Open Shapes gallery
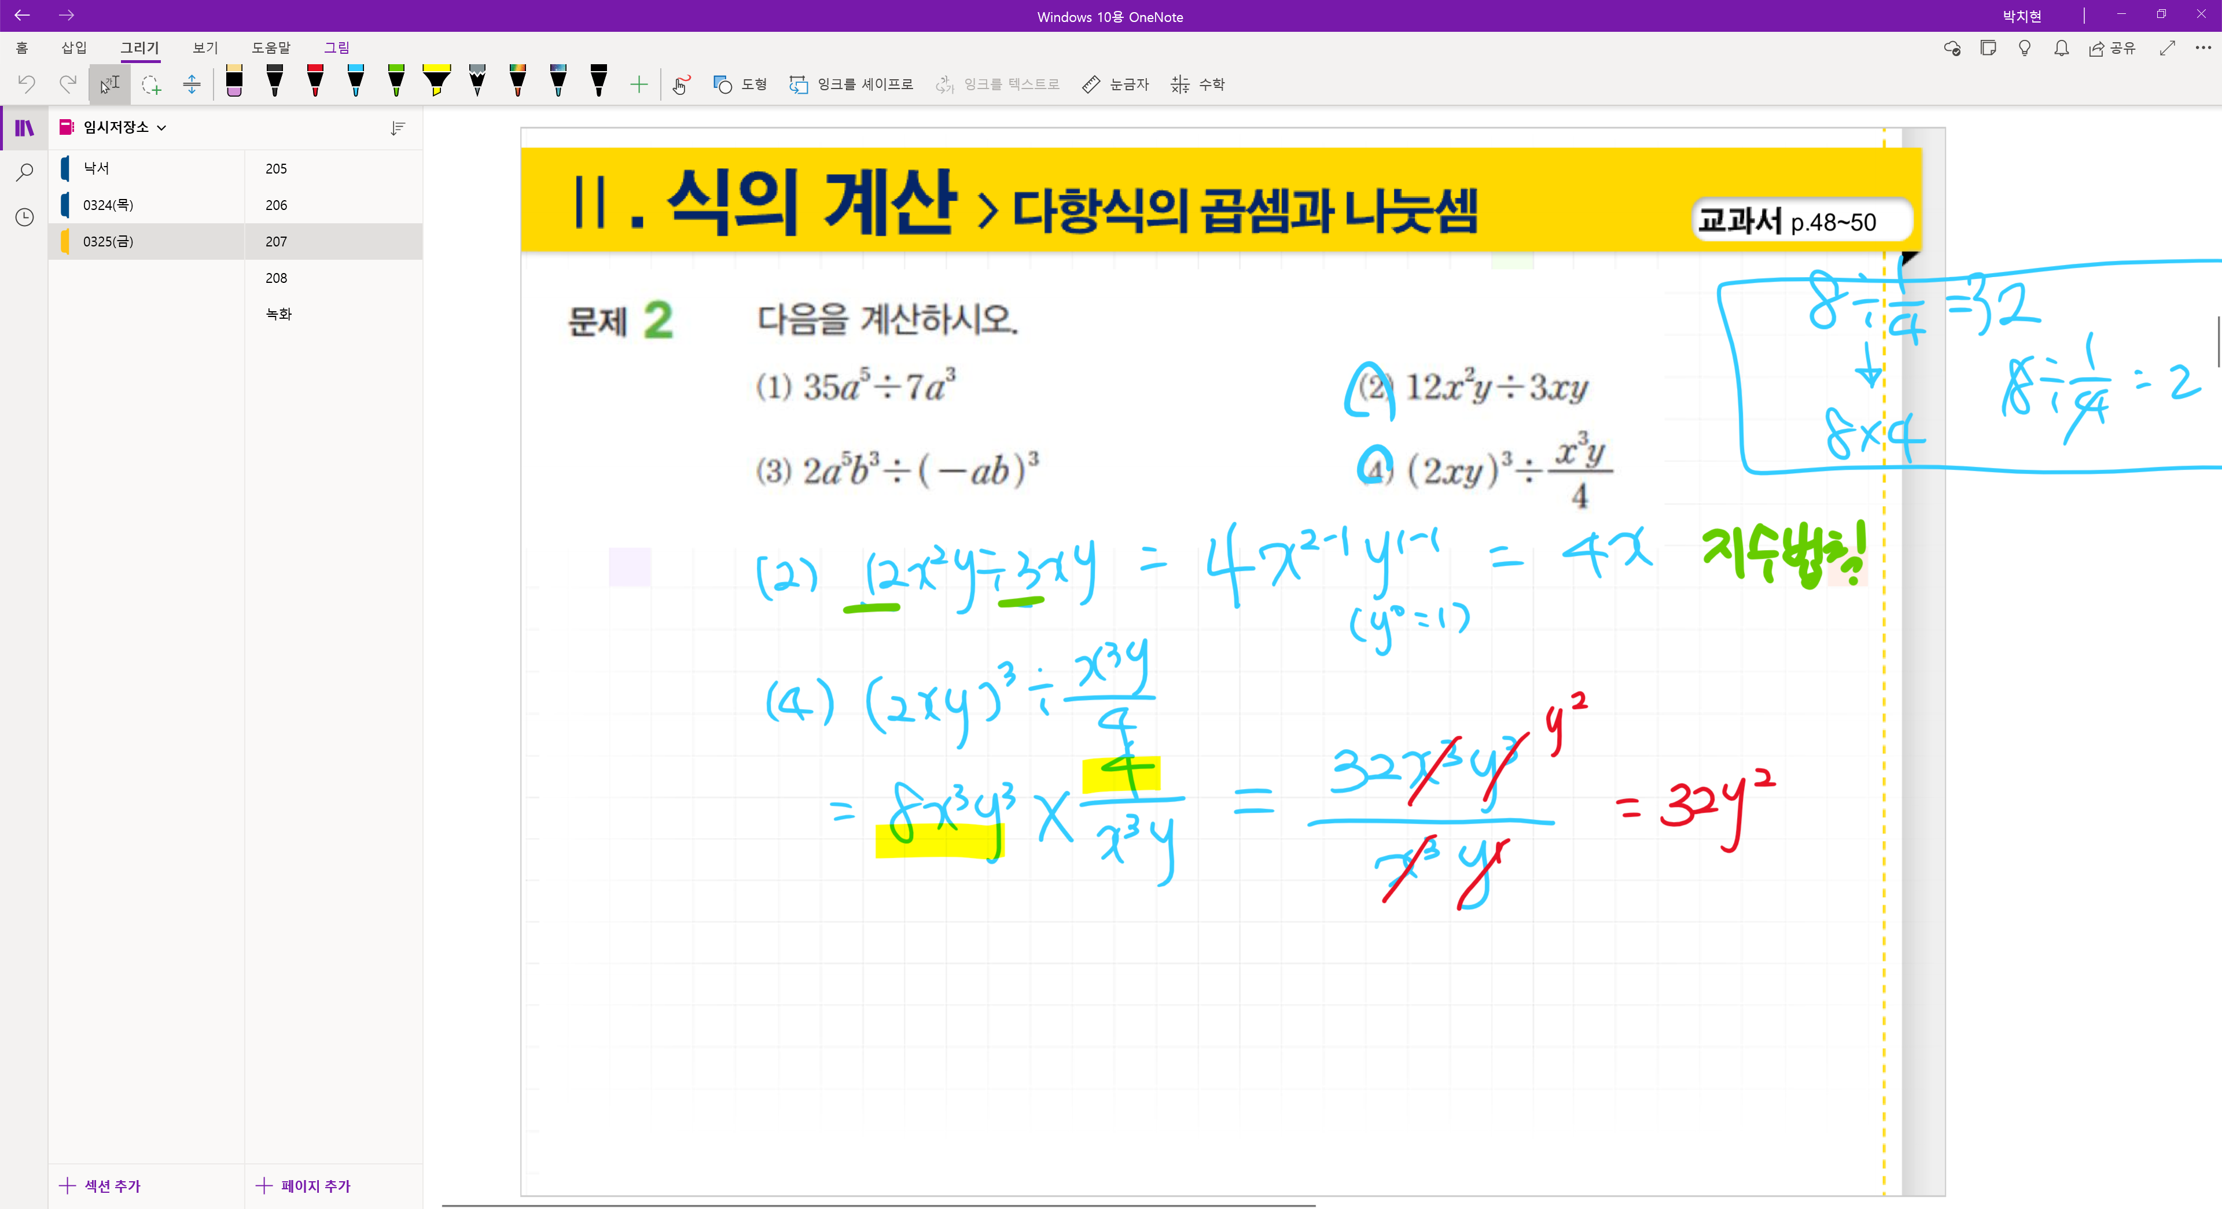 pyautogui.click(x=740, y=84)
